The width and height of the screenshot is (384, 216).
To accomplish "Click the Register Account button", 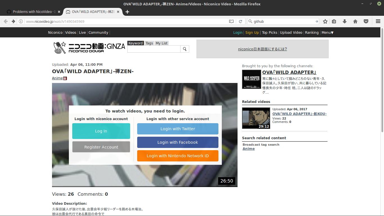I will point(101,147).
